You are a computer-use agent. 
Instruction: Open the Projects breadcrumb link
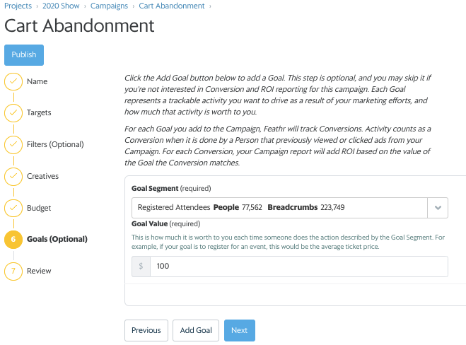(18, 6)
